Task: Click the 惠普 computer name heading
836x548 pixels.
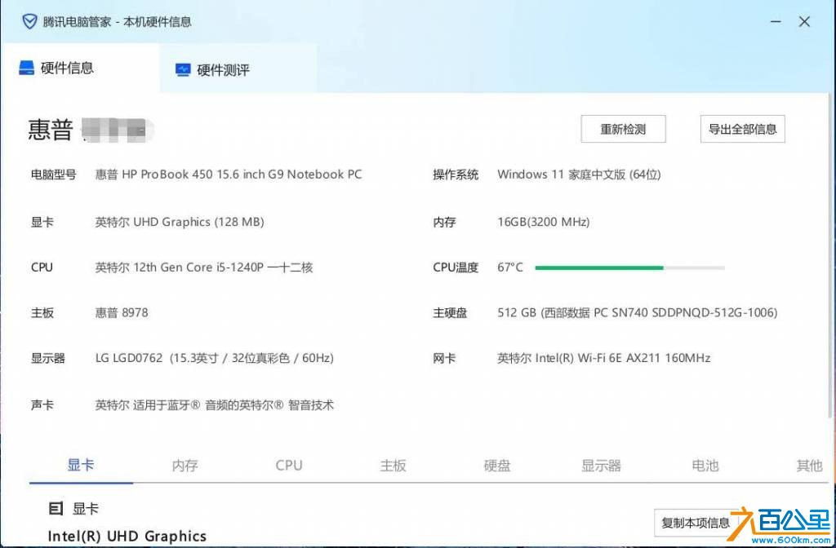Action: click(x=49, y=130)
